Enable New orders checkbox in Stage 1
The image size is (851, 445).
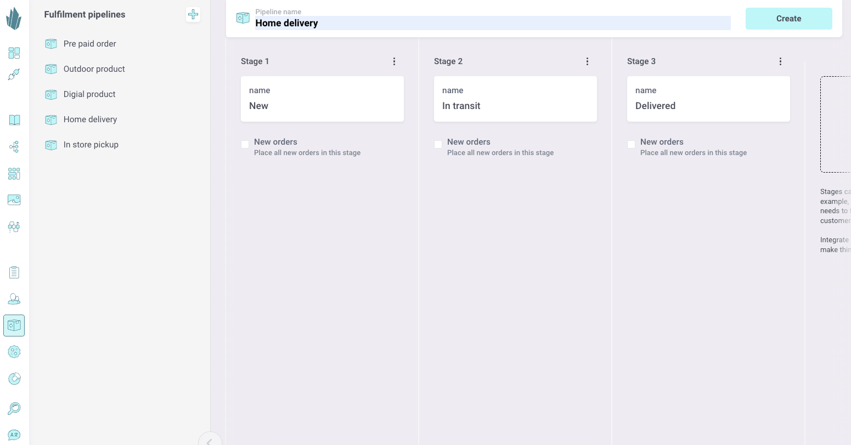click(x=245, y=145)
